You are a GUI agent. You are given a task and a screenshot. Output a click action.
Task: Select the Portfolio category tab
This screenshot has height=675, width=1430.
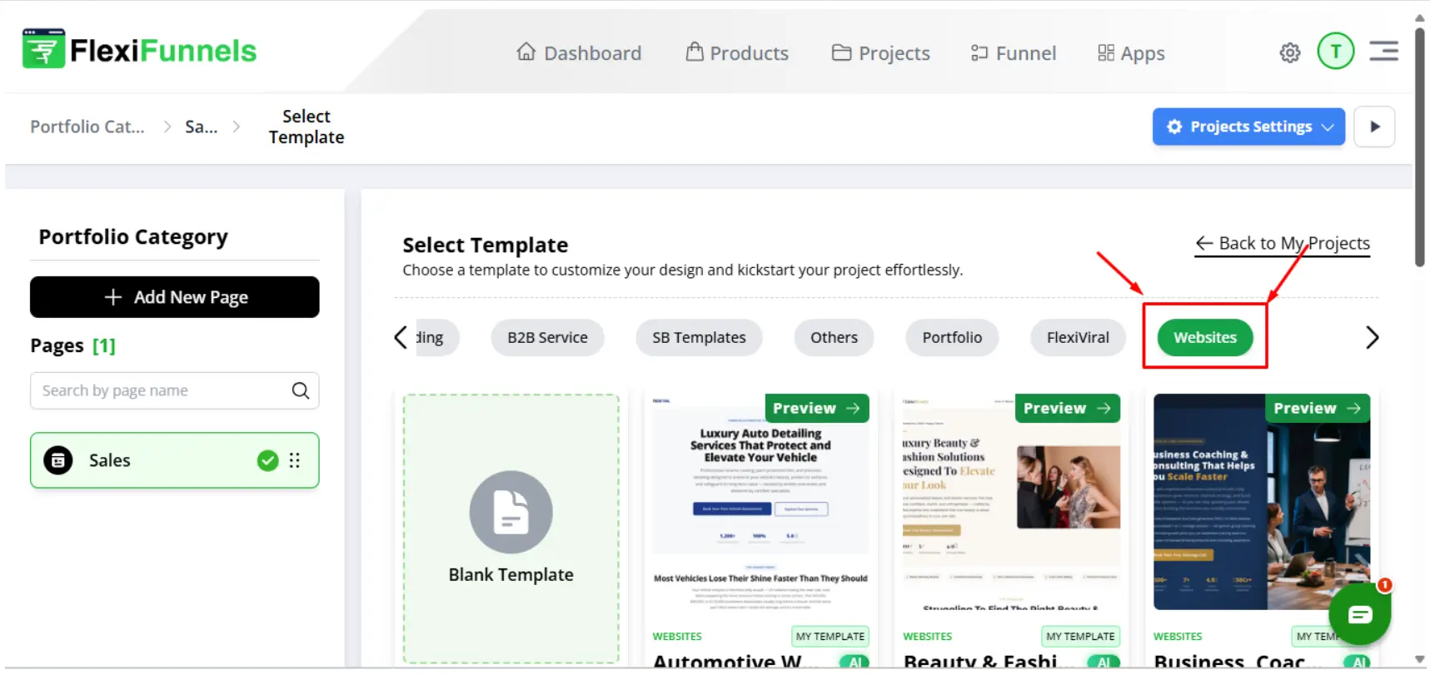[952, 337]
